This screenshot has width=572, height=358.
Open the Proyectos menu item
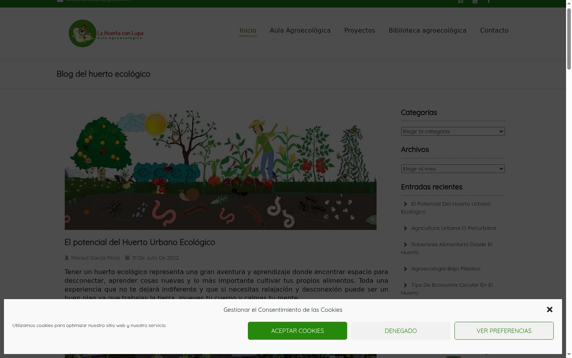pos(359,31)
